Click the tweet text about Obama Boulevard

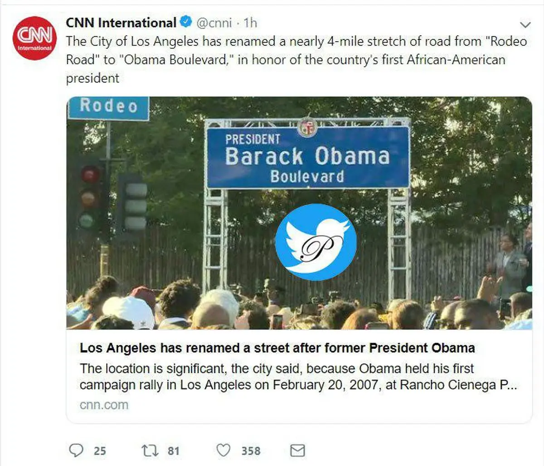296,59
